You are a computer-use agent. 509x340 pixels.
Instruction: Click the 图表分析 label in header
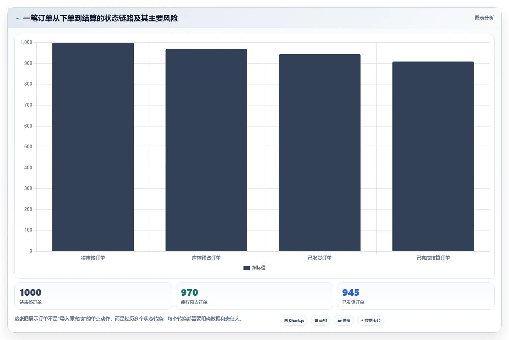484,18
